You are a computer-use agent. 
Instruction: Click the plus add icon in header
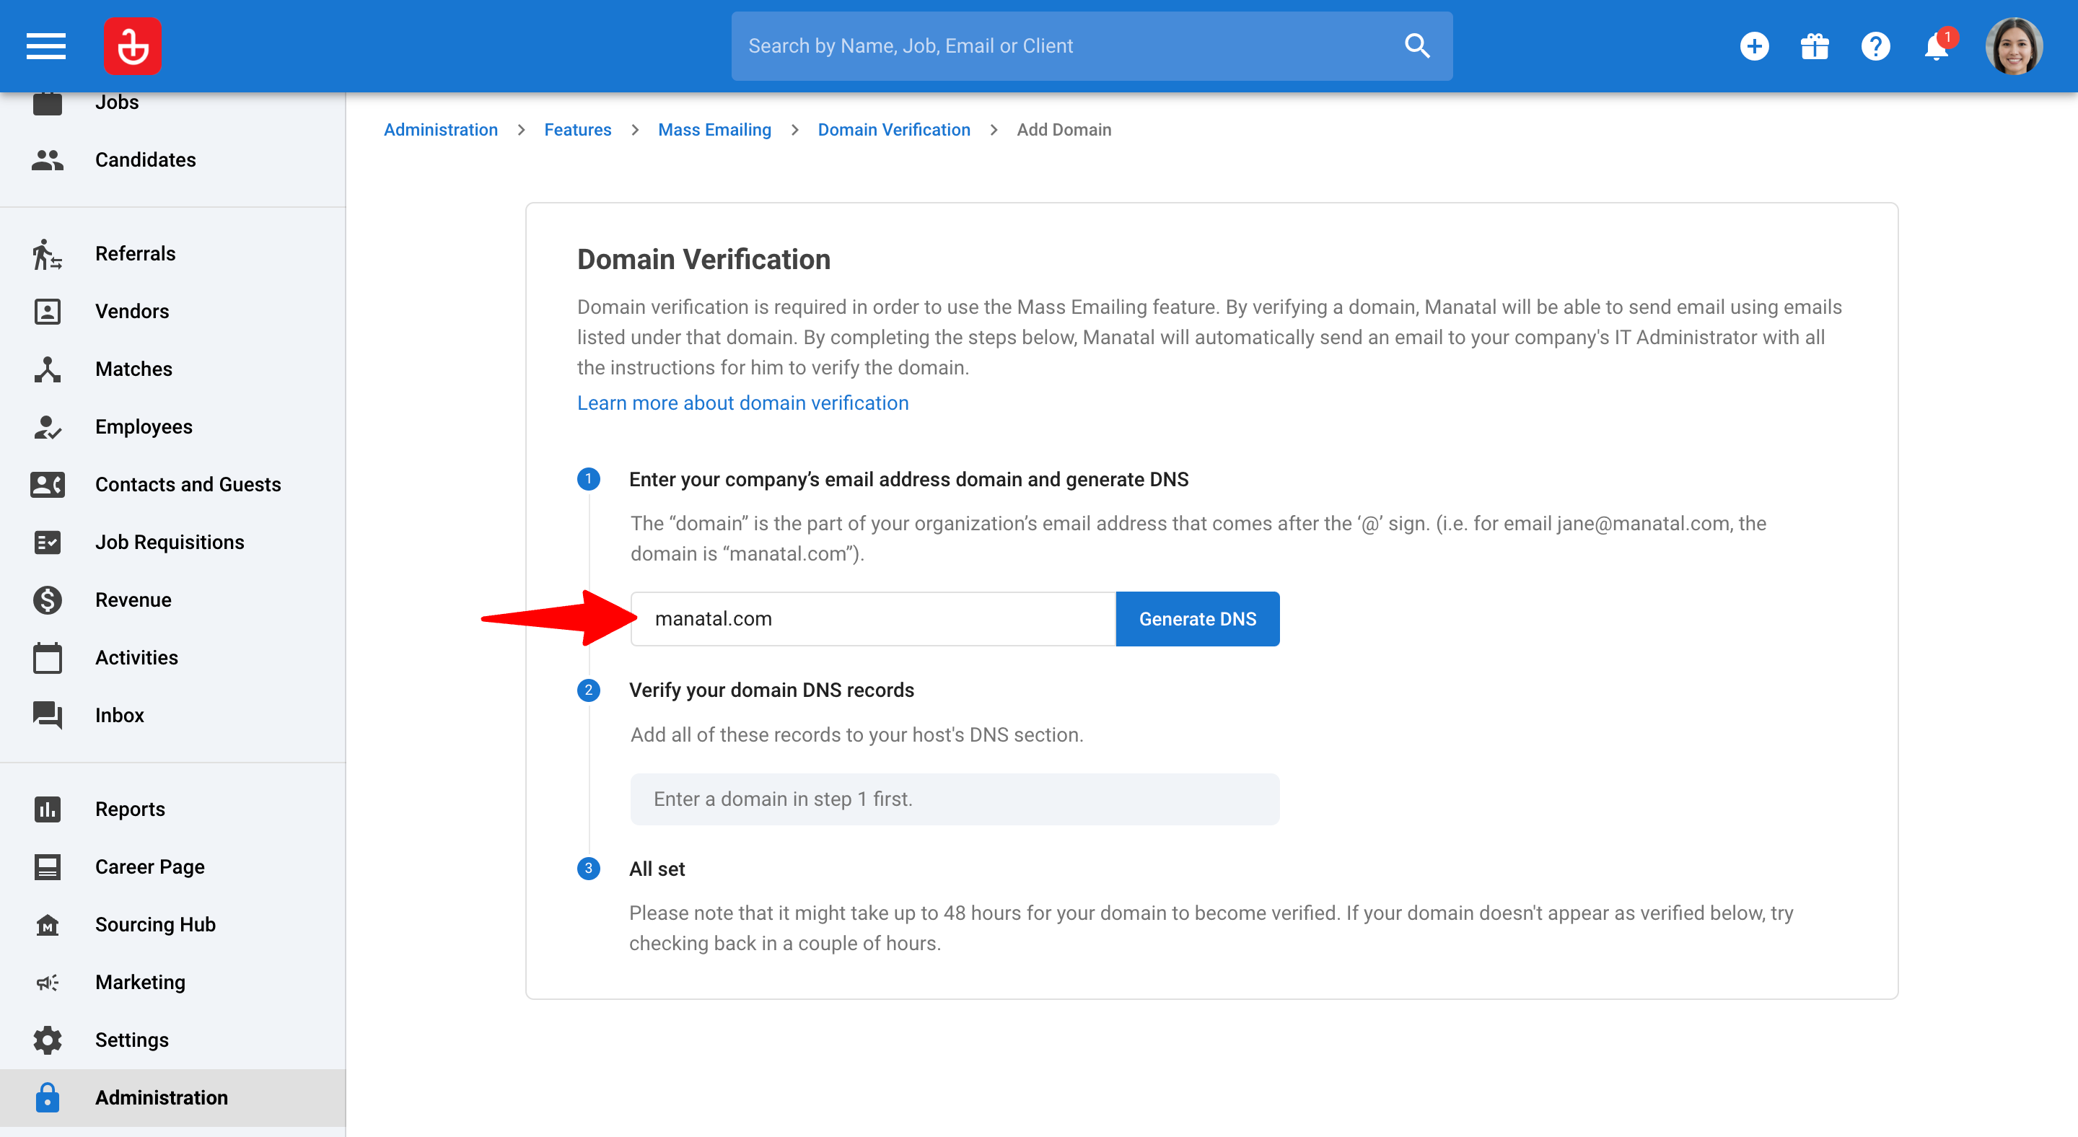click(1754, 46)
